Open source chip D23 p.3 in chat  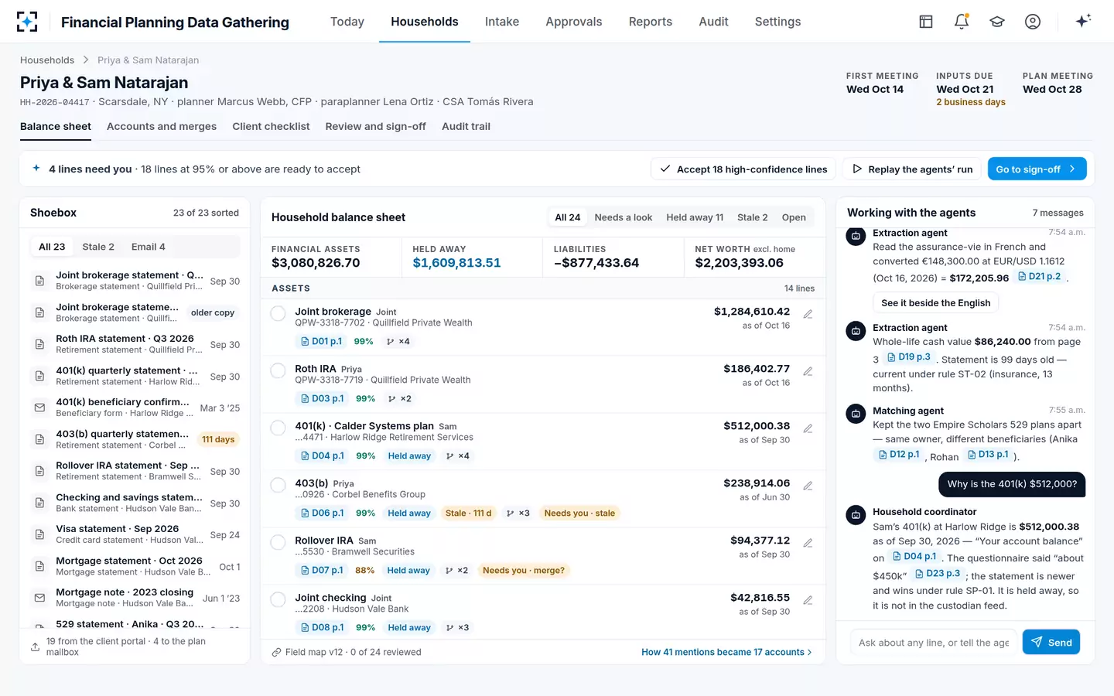click(x=938, y=574)
